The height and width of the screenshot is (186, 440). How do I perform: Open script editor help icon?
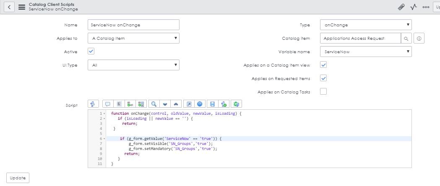(x=200, y=104)
